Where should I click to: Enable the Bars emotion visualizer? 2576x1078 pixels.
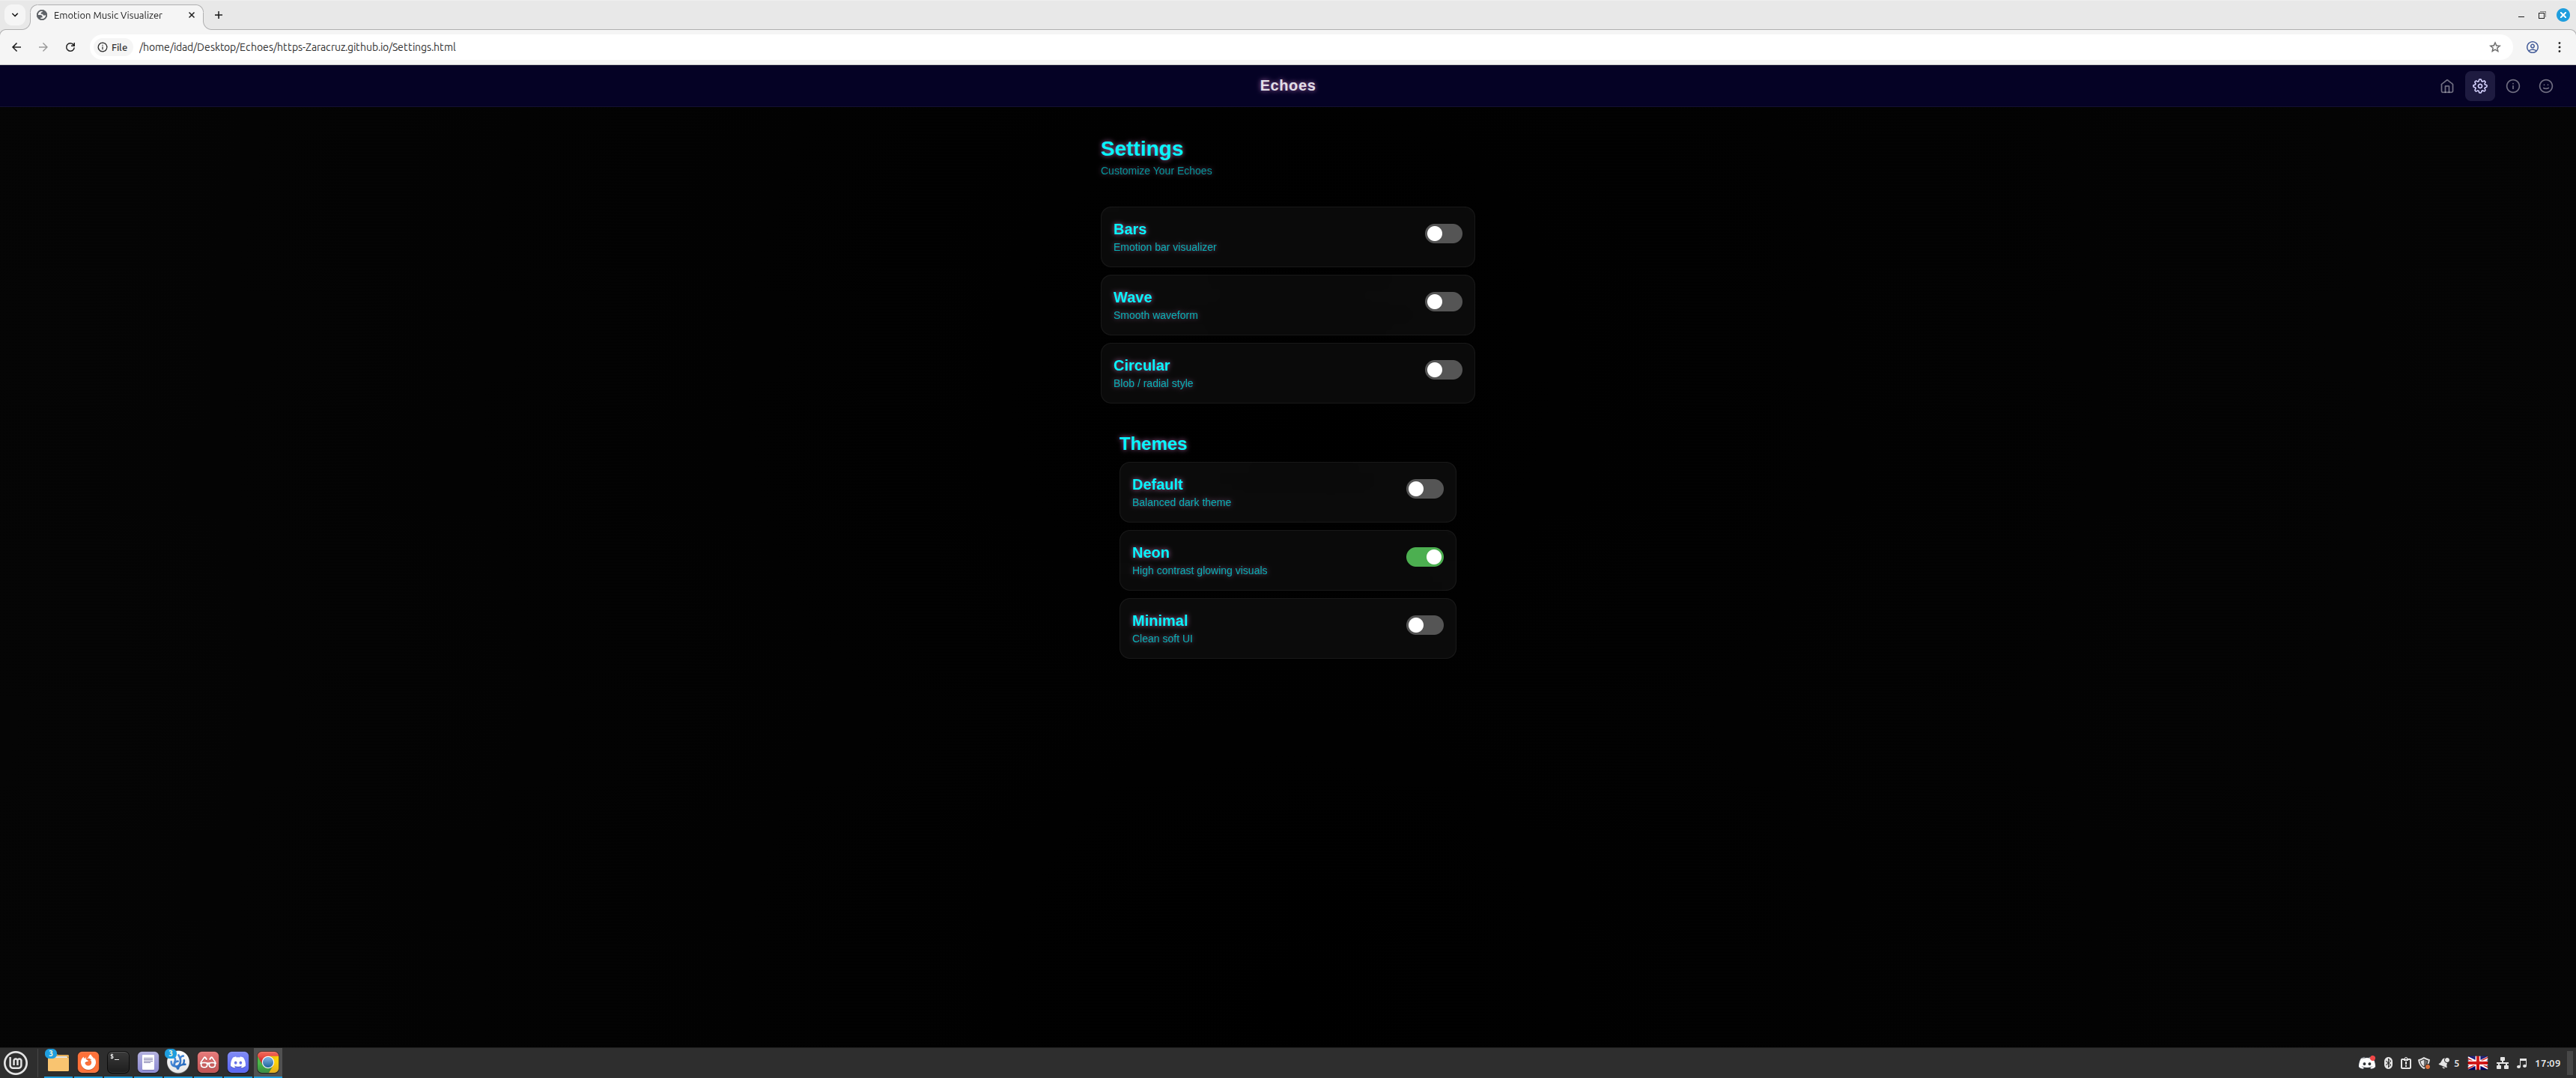click(x=1443, y=233)
